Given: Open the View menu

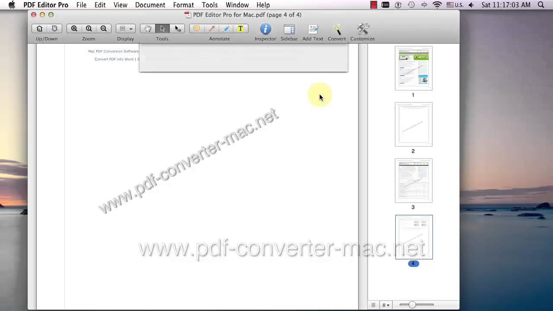Looking at the screenshot, I should [x=121, y=5].
